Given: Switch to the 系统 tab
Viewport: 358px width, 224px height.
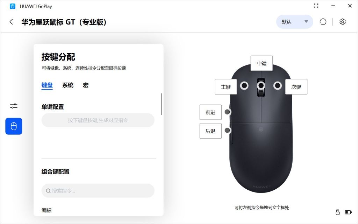Looking at the screenshot, I should (x=68, y=85).
